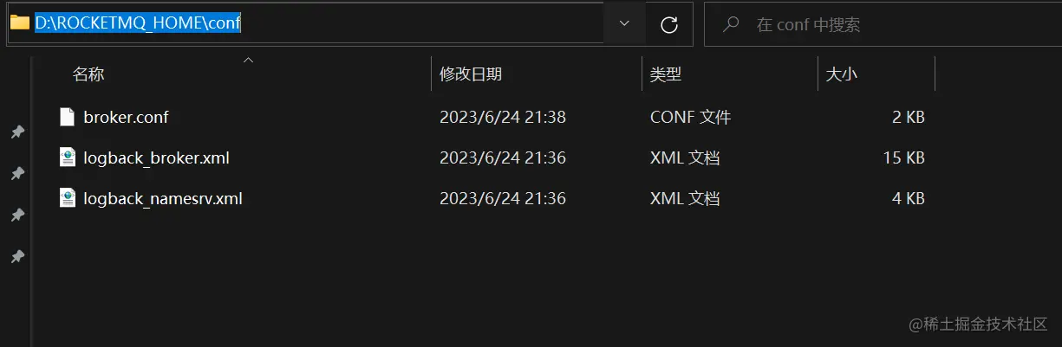Click the D:\ROCKETMQ_HOME\conf address path
This screenshot has height=347, width=1062.
(138, 24)
